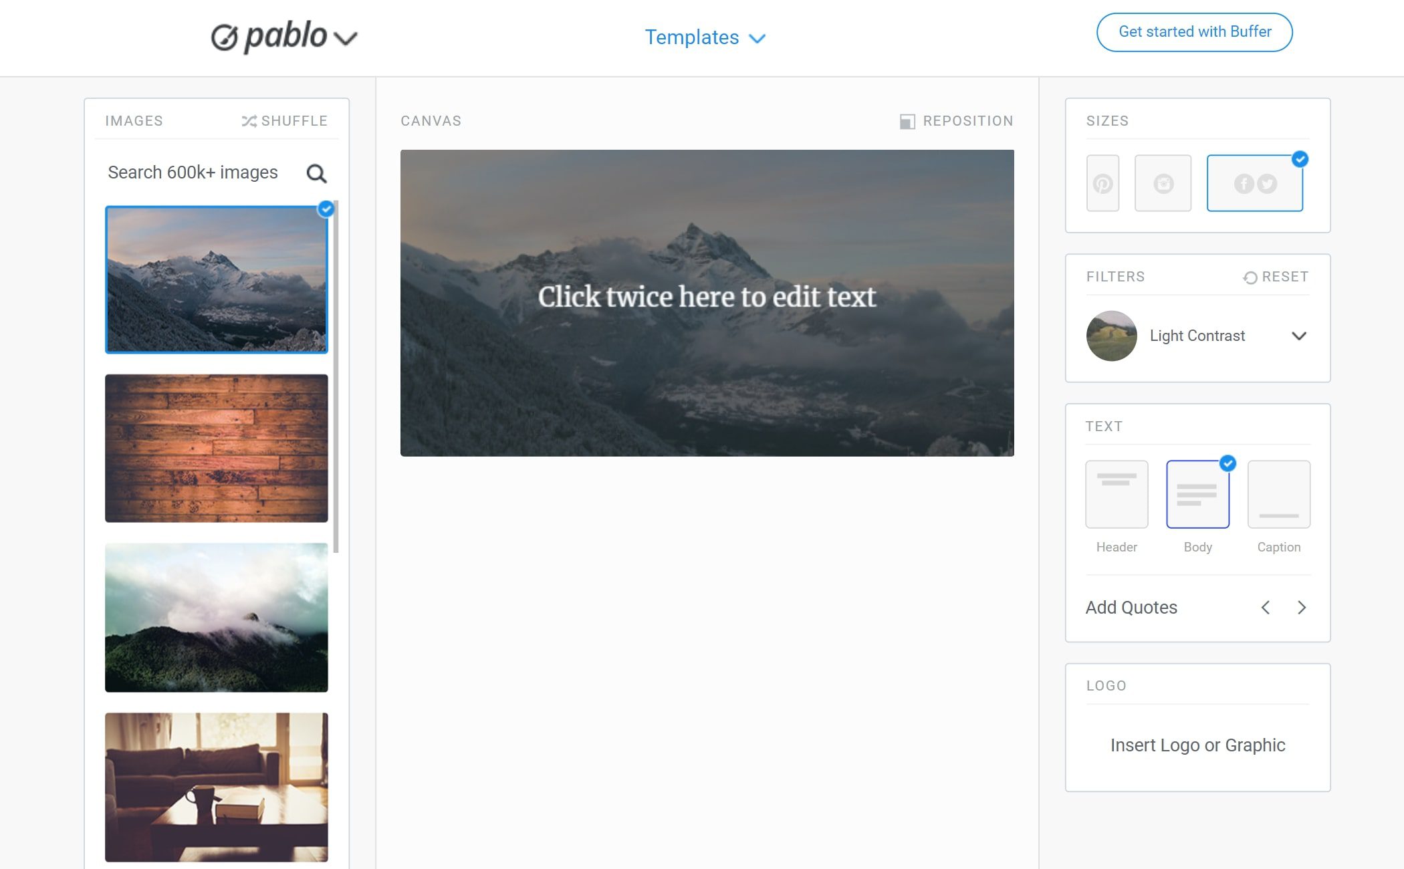Select the Twitter/Facebook size icon

1254,182
